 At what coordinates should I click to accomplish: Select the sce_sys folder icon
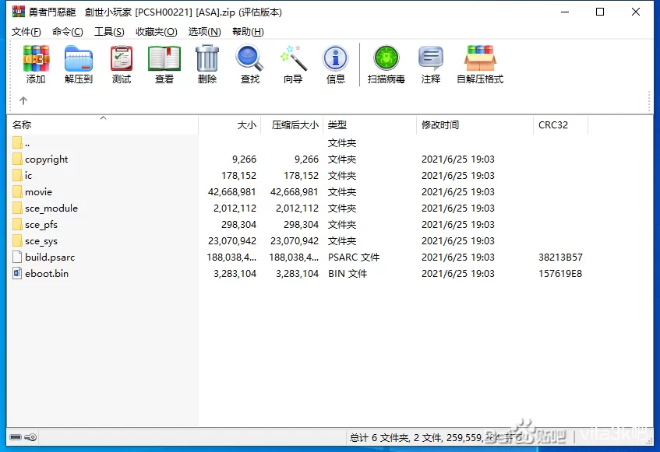(17, 240)
